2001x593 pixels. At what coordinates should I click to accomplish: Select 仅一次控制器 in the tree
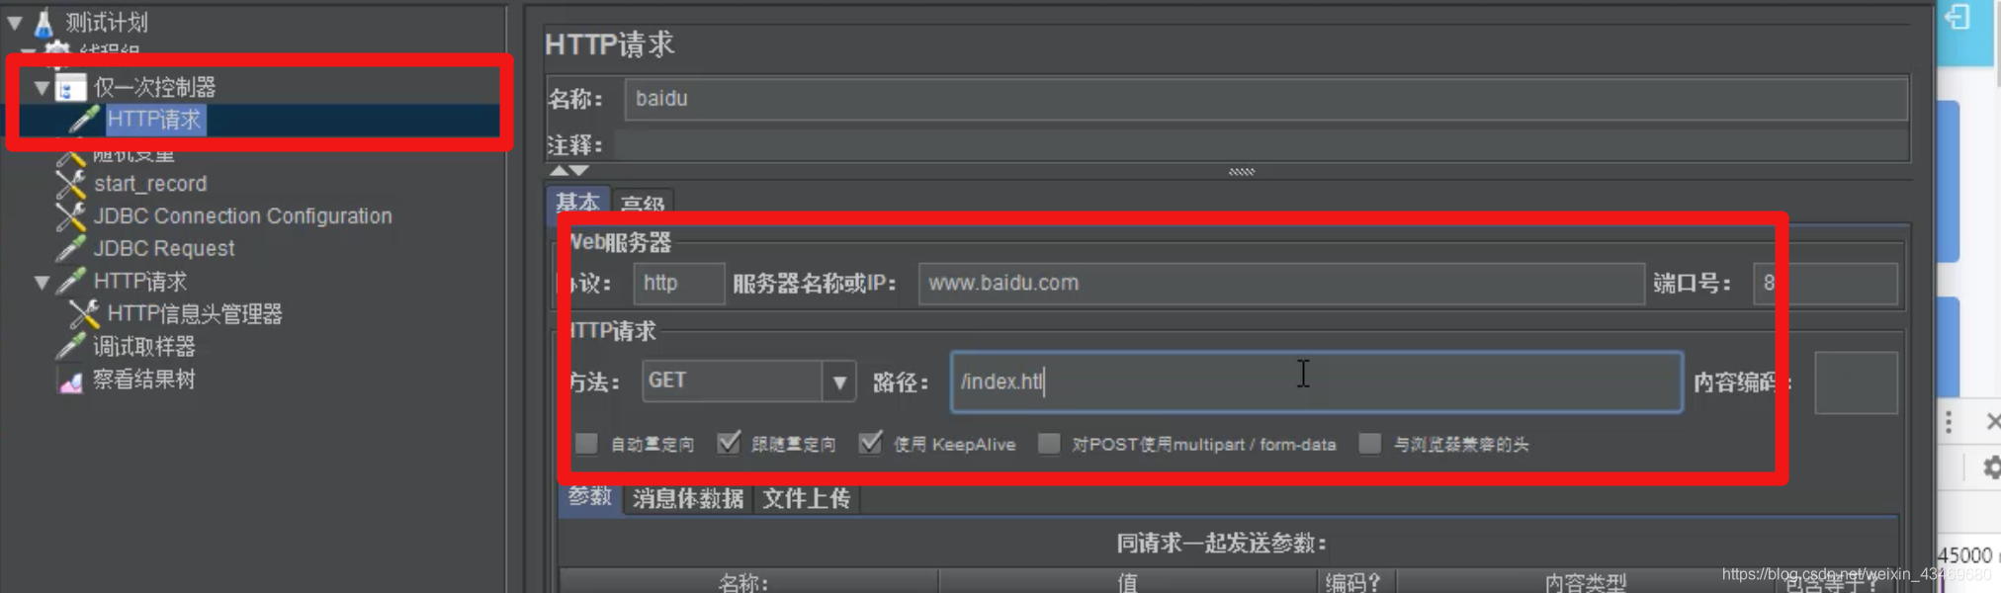coord(154,88)
